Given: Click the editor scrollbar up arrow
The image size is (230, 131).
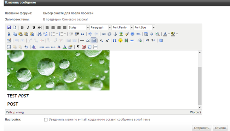Looking at the screenshot, I should (200, 53).
